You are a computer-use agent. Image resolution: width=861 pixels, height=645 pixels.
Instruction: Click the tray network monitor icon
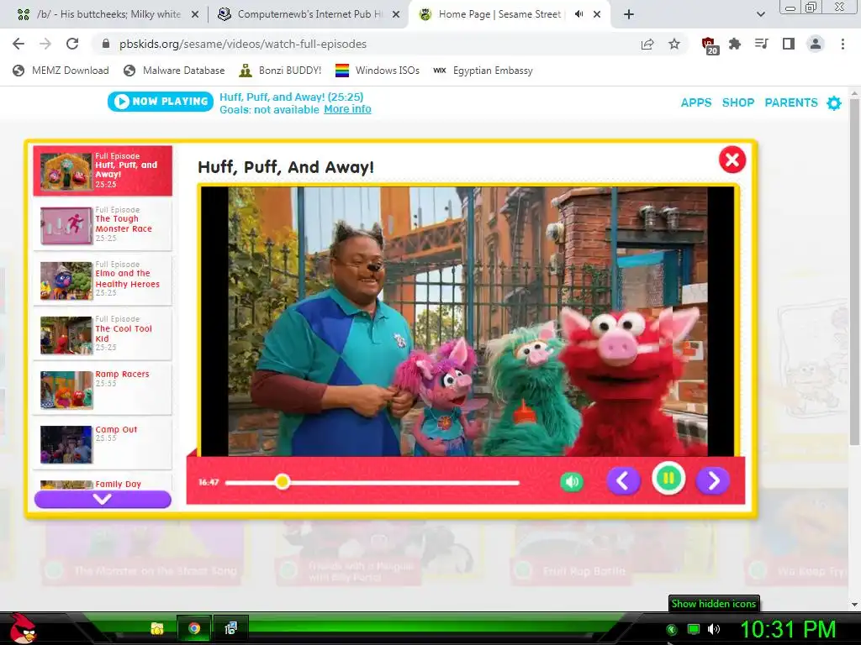(694, 629)
